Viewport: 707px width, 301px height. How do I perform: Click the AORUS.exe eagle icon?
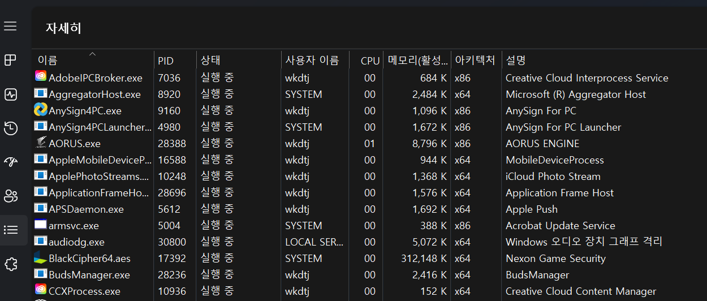point(41,142)
